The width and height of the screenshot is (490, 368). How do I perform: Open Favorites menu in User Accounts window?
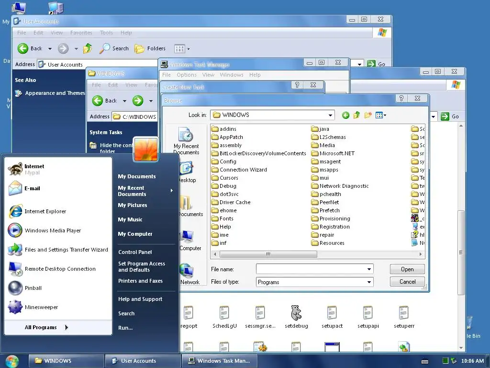click(x=81, y=33)
